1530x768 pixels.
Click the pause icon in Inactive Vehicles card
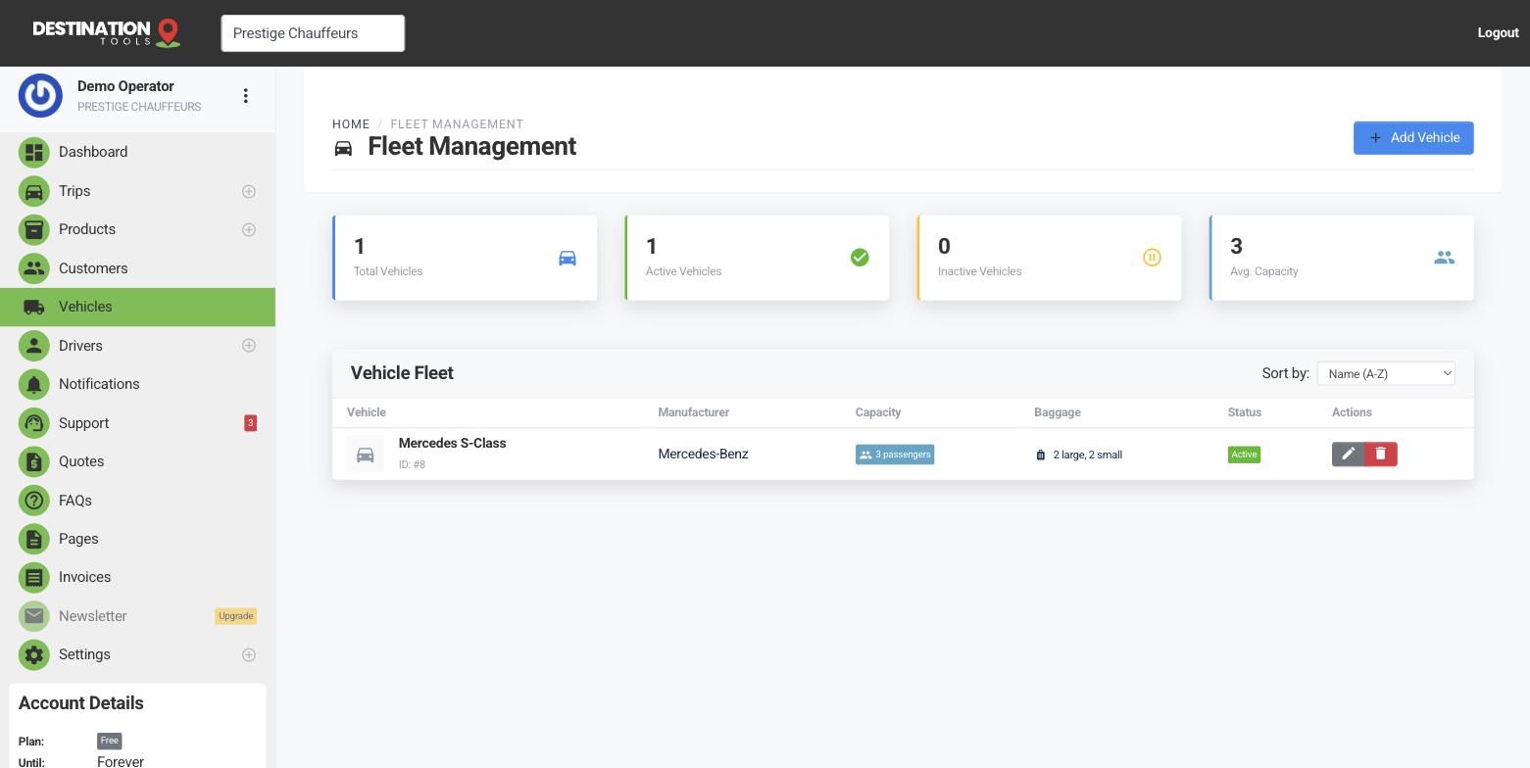click(x=1152, y=258)
